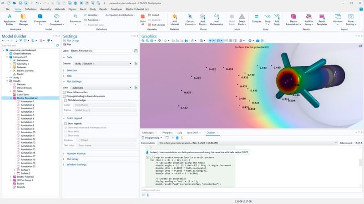Open the Application Builder
364x204 pixels.
click(x=10, y=20)
